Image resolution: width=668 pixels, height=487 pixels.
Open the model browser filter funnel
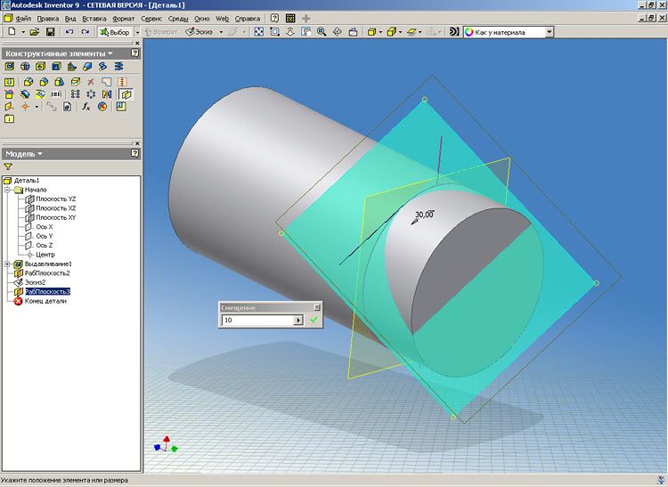[8, 166]
